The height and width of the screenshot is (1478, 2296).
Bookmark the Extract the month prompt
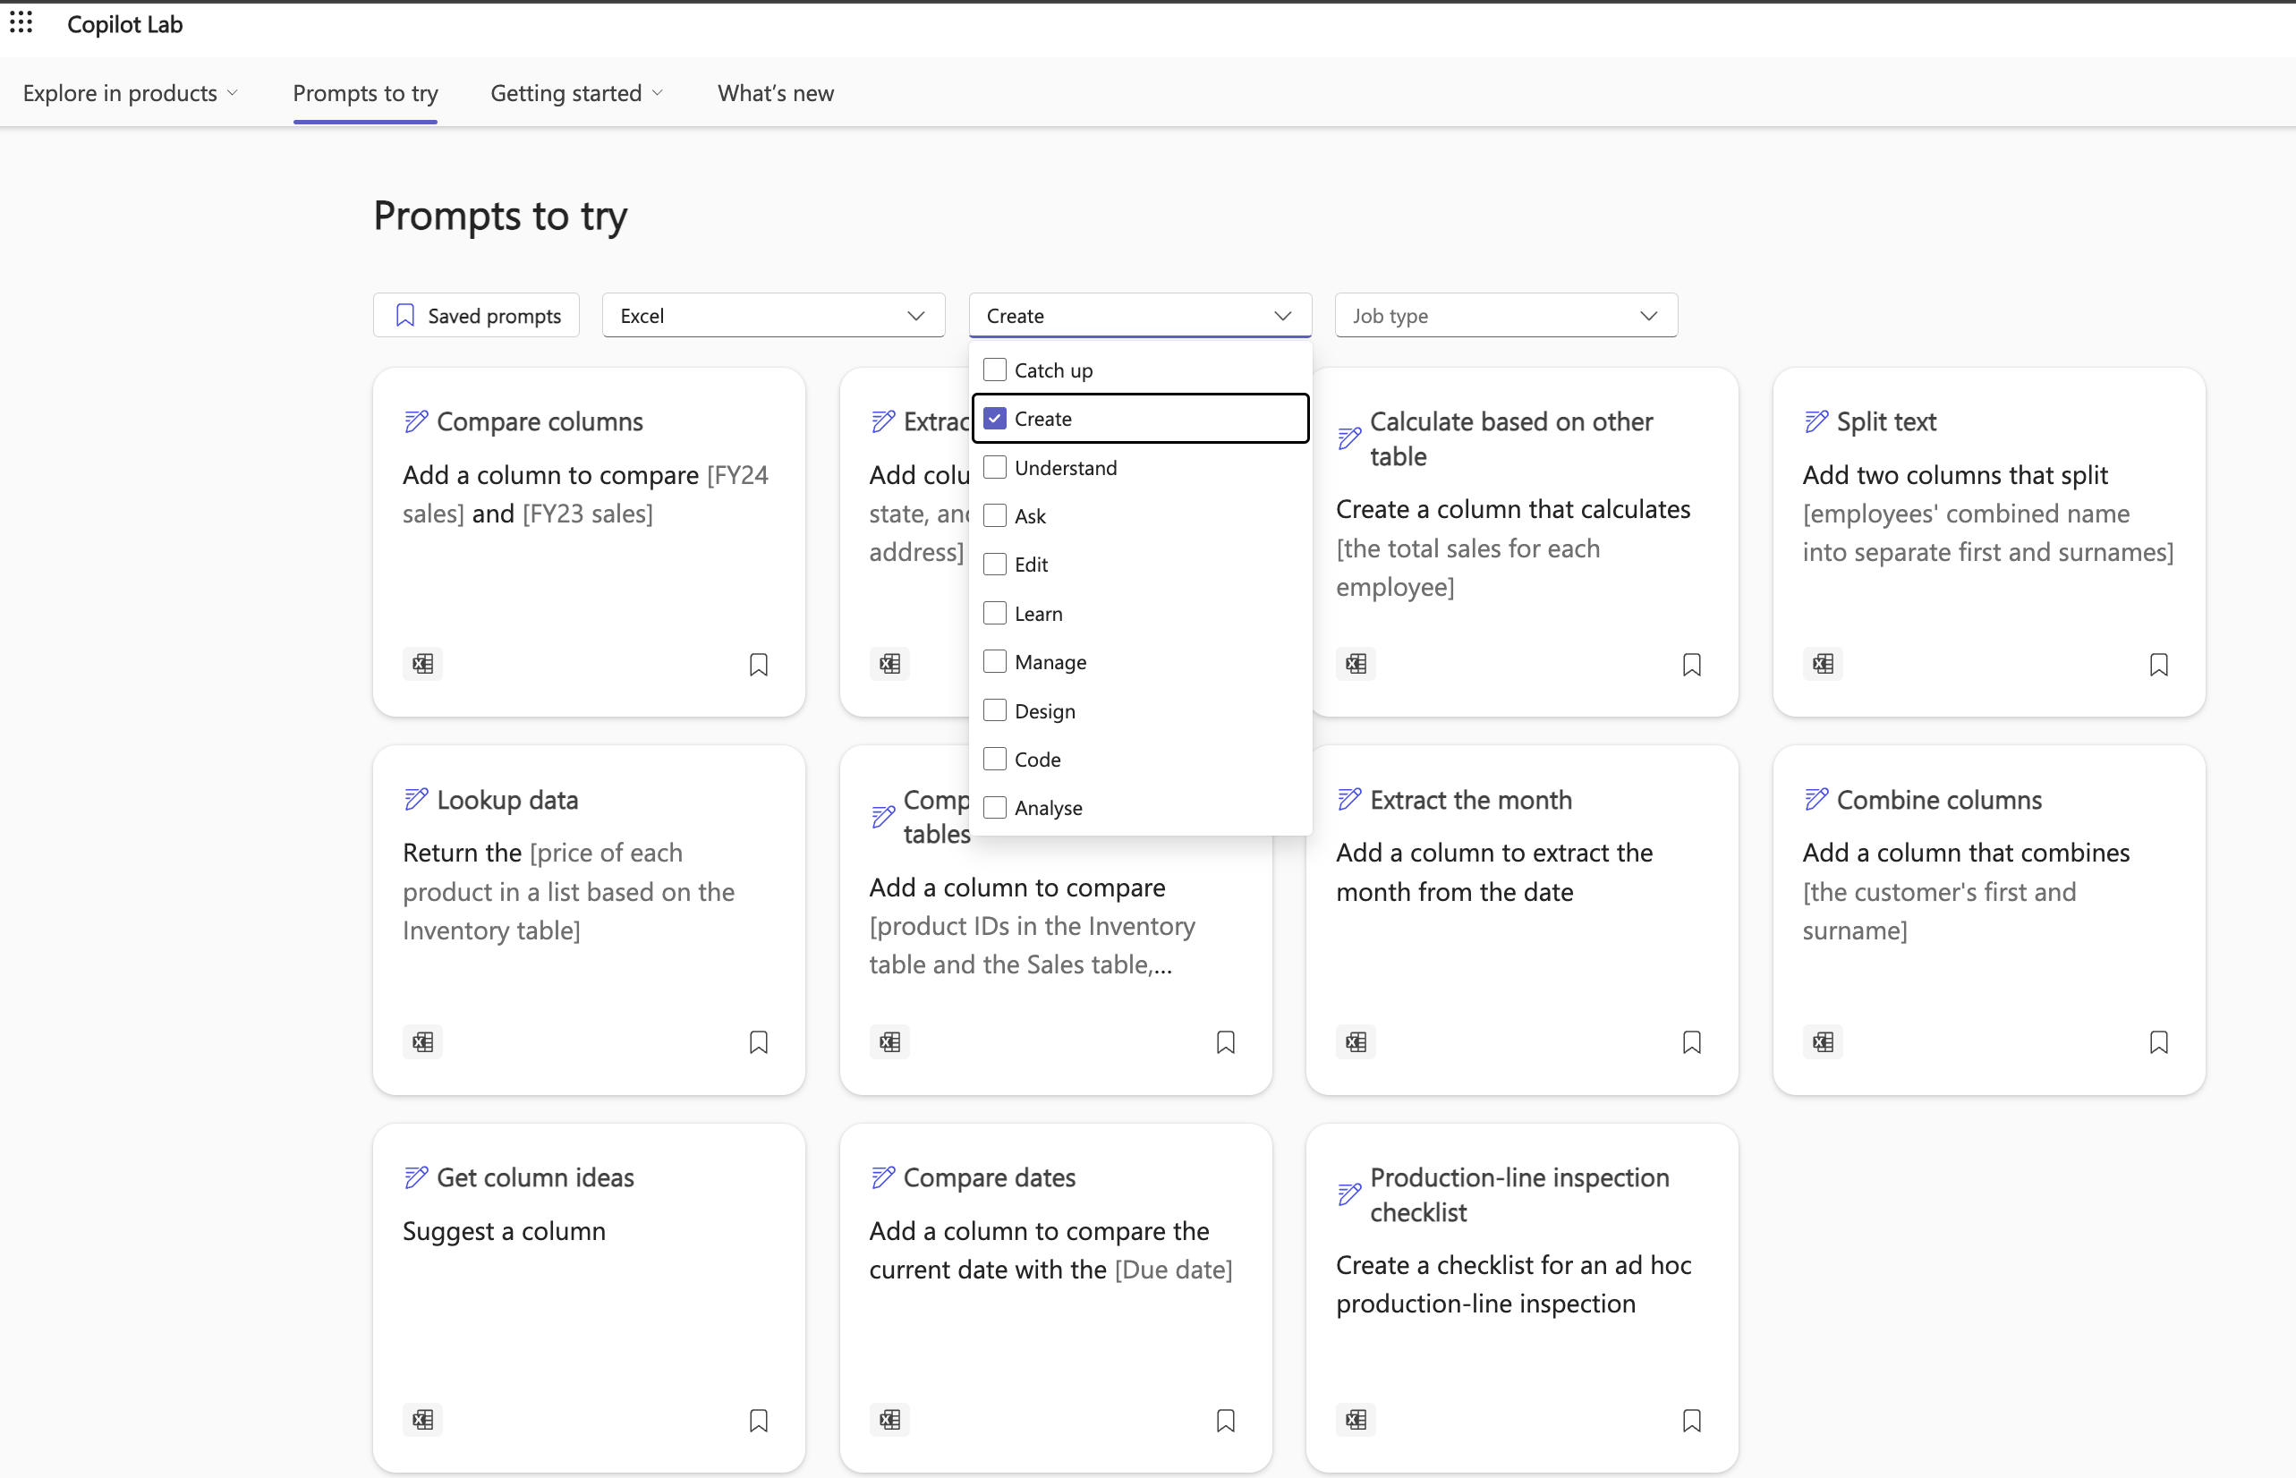[x=1691, y=1042]
